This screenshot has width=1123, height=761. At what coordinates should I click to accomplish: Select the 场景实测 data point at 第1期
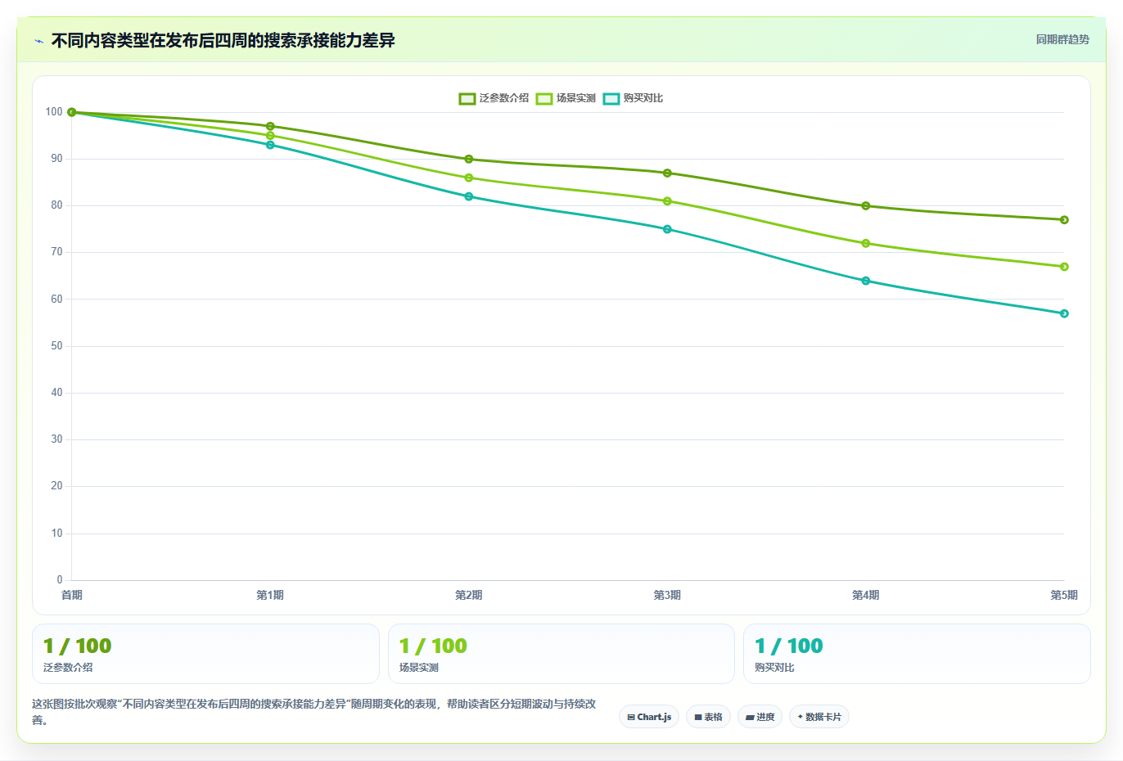[270, 136]
